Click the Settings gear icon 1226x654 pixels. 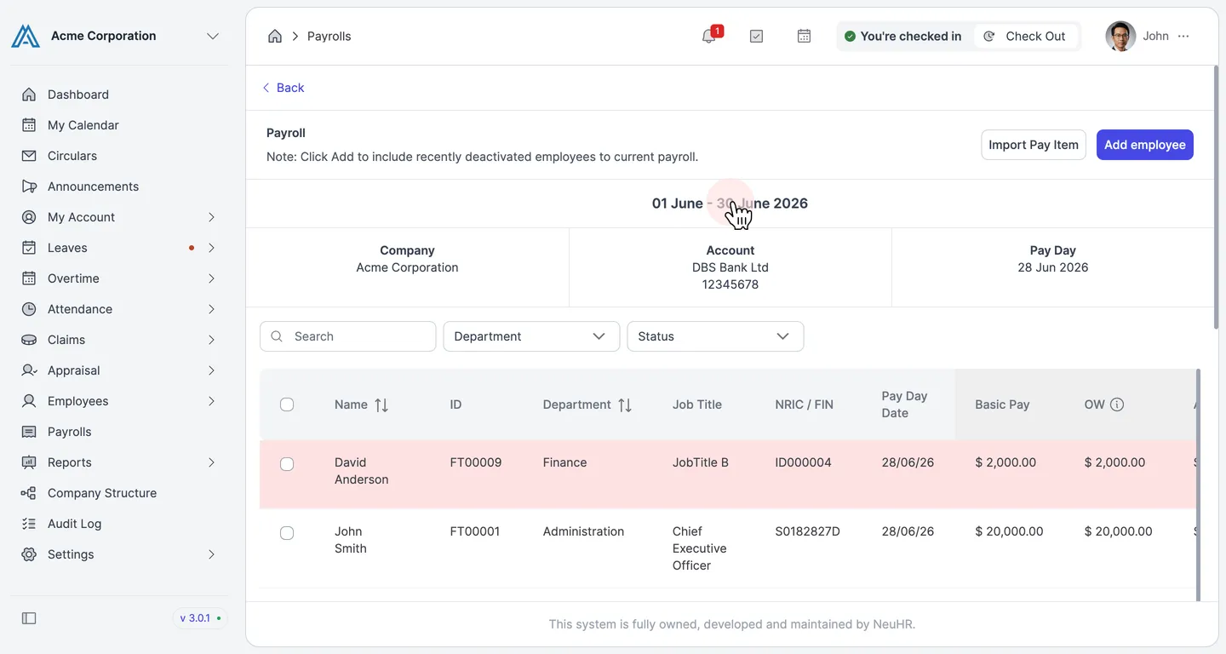tap(29, 554)
